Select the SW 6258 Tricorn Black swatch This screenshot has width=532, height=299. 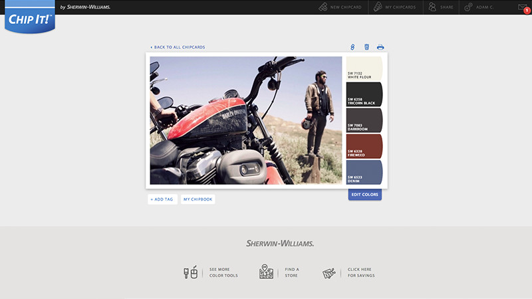364,94
